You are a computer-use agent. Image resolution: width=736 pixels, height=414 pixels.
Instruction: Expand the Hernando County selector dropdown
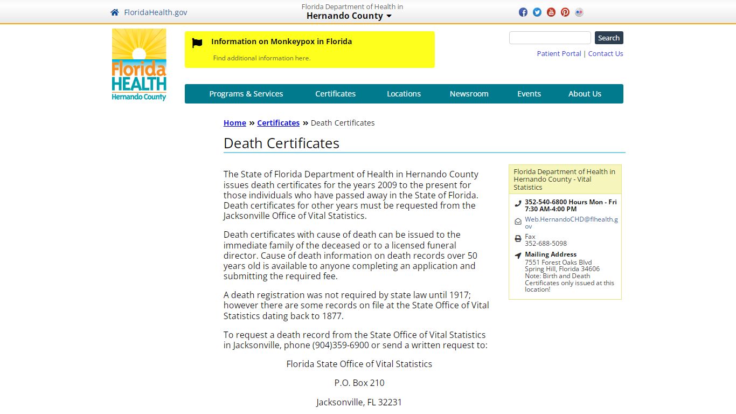pos(349,16)
